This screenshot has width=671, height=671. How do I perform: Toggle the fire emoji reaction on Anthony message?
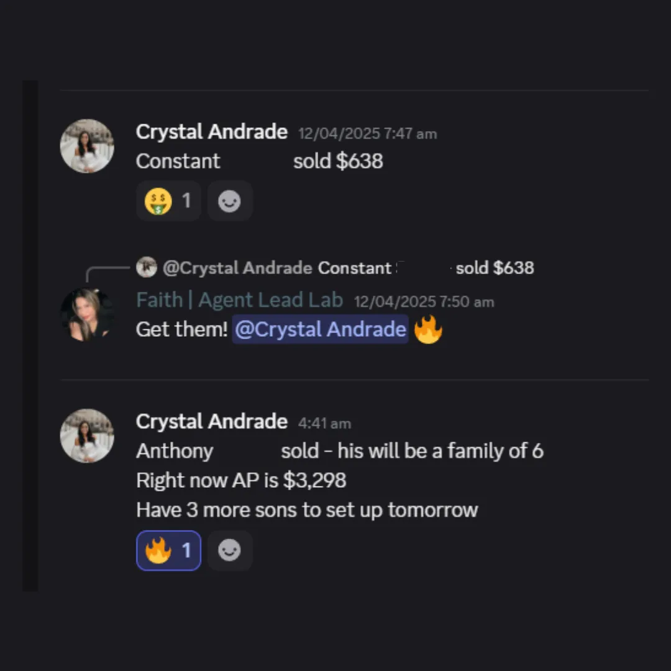[168, 550]
